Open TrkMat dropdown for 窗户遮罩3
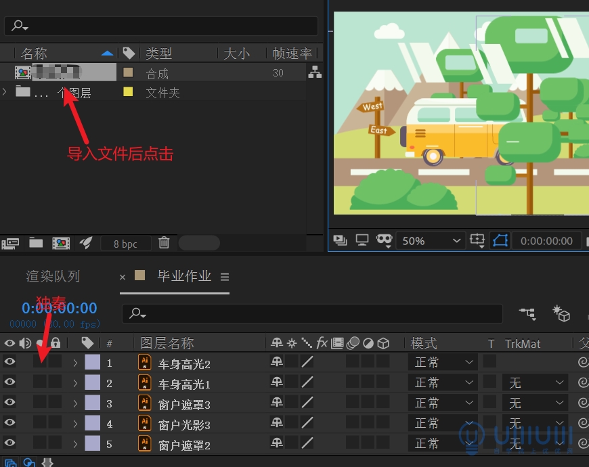Screen dimensions: 589x467 click(535, 403)
